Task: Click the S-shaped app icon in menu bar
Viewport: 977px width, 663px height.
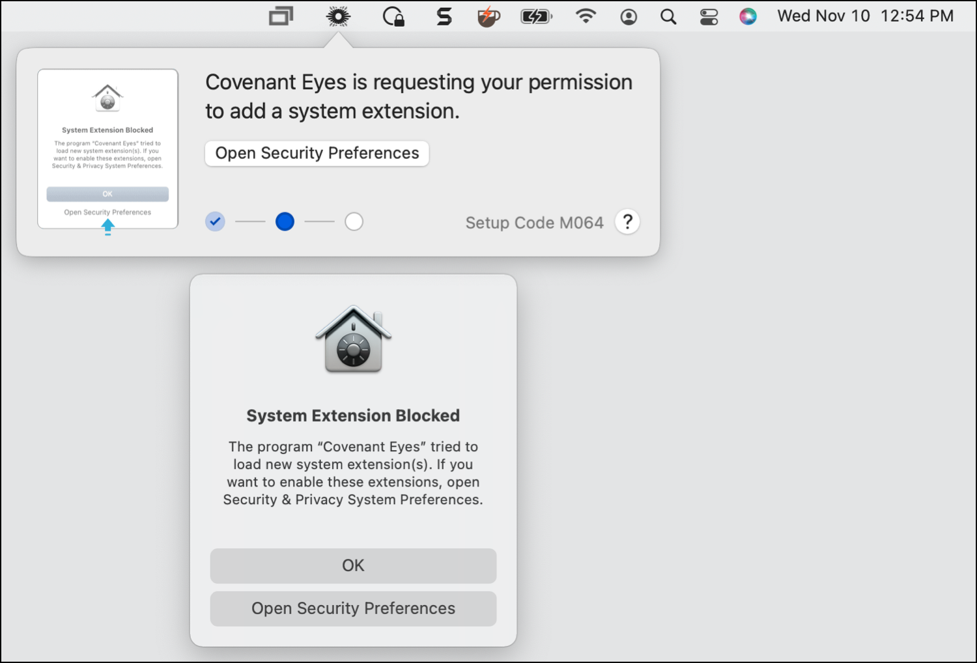Action: pyautogui.click(x=444, y=16)
